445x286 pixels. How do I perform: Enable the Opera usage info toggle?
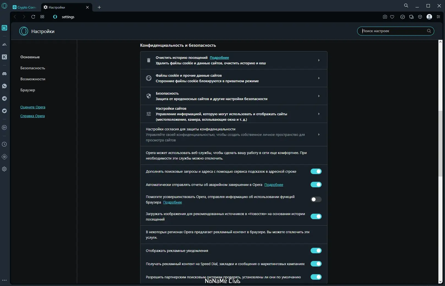pos(316,199)
